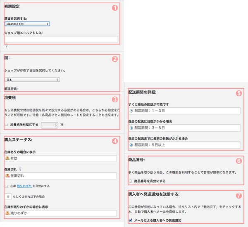
Task: Click the 配送期間：5日以上 field
Action: [x=185, y=145]
